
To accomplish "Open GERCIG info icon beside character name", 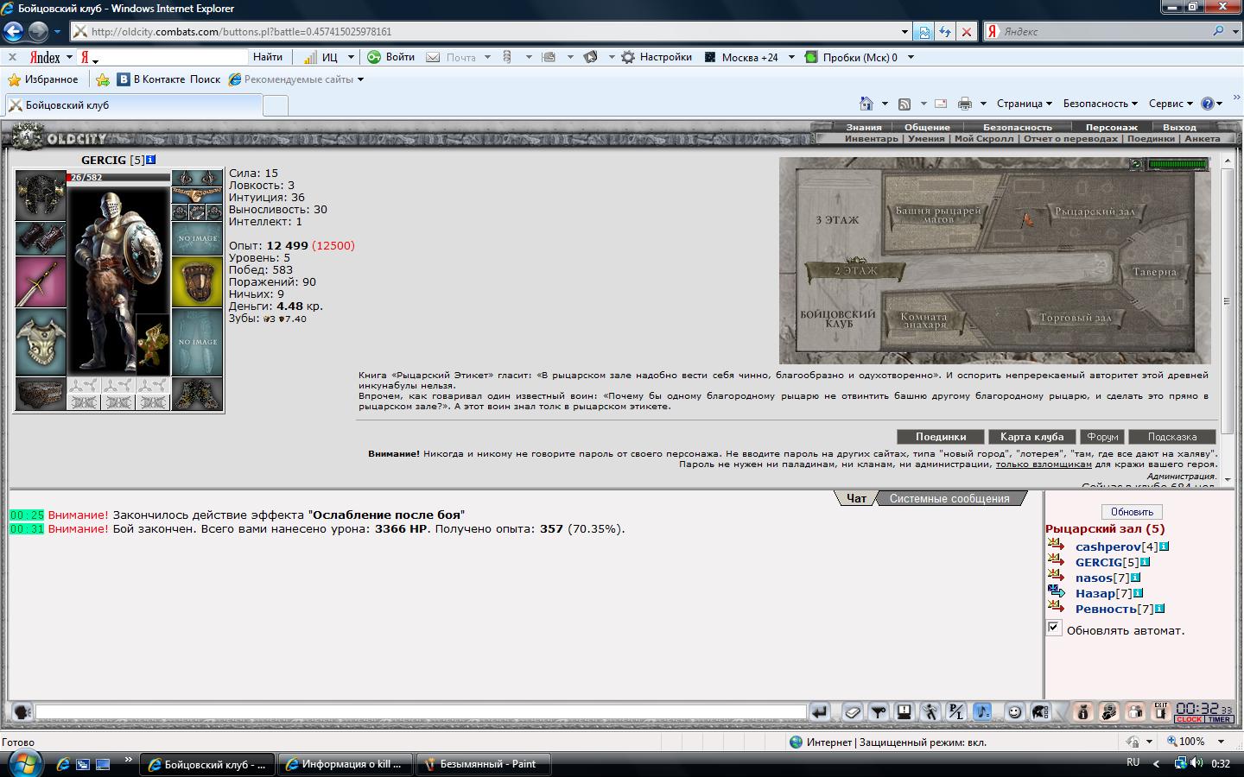I will tap(151, 160).
